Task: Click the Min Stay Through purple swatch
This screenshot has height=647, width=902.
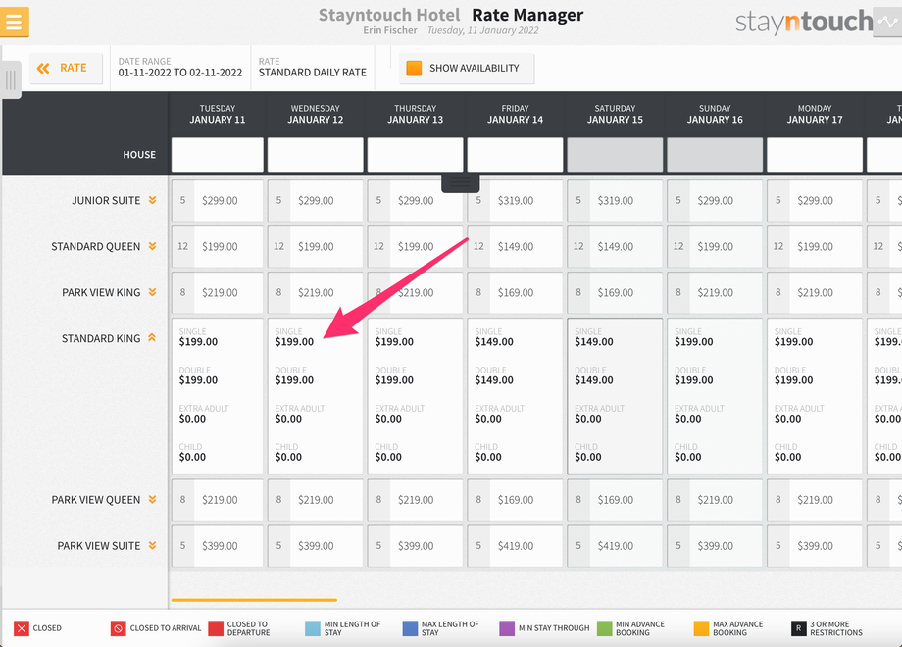Action: coord(507,628)
